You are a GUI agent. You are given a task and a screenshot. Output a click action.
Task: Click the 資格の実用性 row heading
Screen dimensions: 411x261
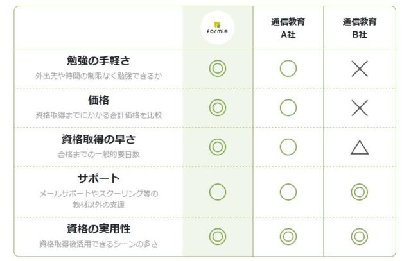coord(98,228)
